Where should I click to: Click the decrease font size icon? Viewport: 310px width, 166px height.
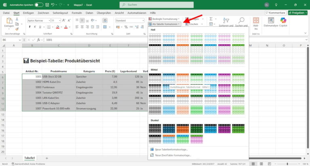point(69,20)
